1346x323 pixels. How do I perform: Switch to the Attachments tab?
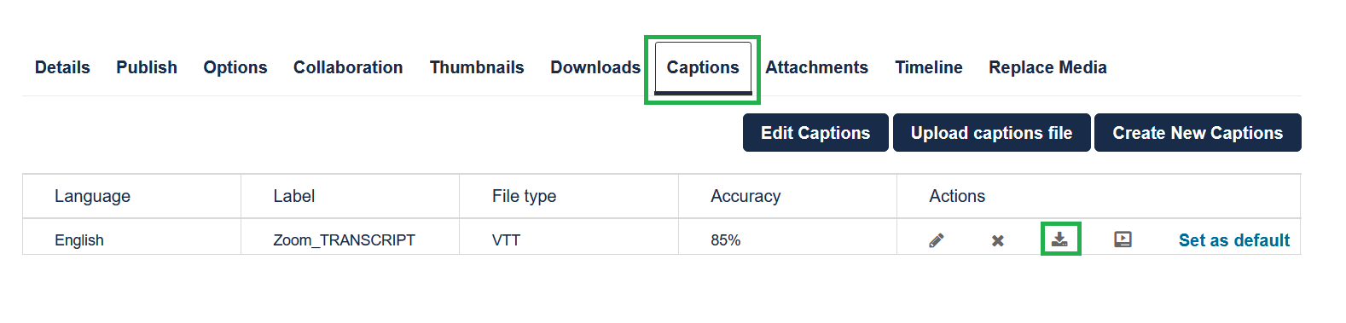816,67
